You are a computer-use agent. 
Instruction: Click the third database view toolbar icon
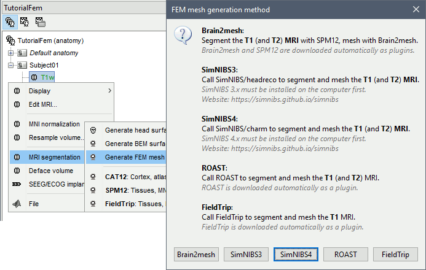(x=40, y=21)
